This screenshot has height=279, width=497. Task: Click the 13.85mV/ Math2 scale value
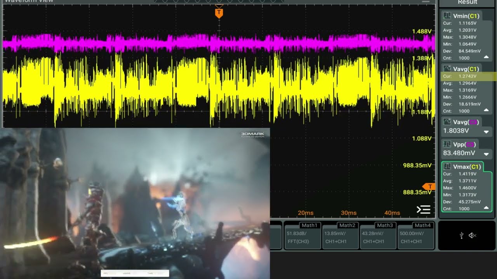(x=335, y=234)
